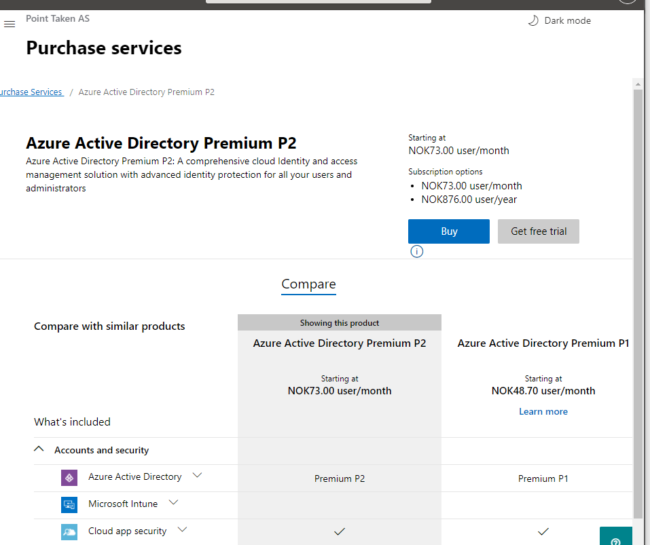Click the Showing this product banner

tap(340, 322)
